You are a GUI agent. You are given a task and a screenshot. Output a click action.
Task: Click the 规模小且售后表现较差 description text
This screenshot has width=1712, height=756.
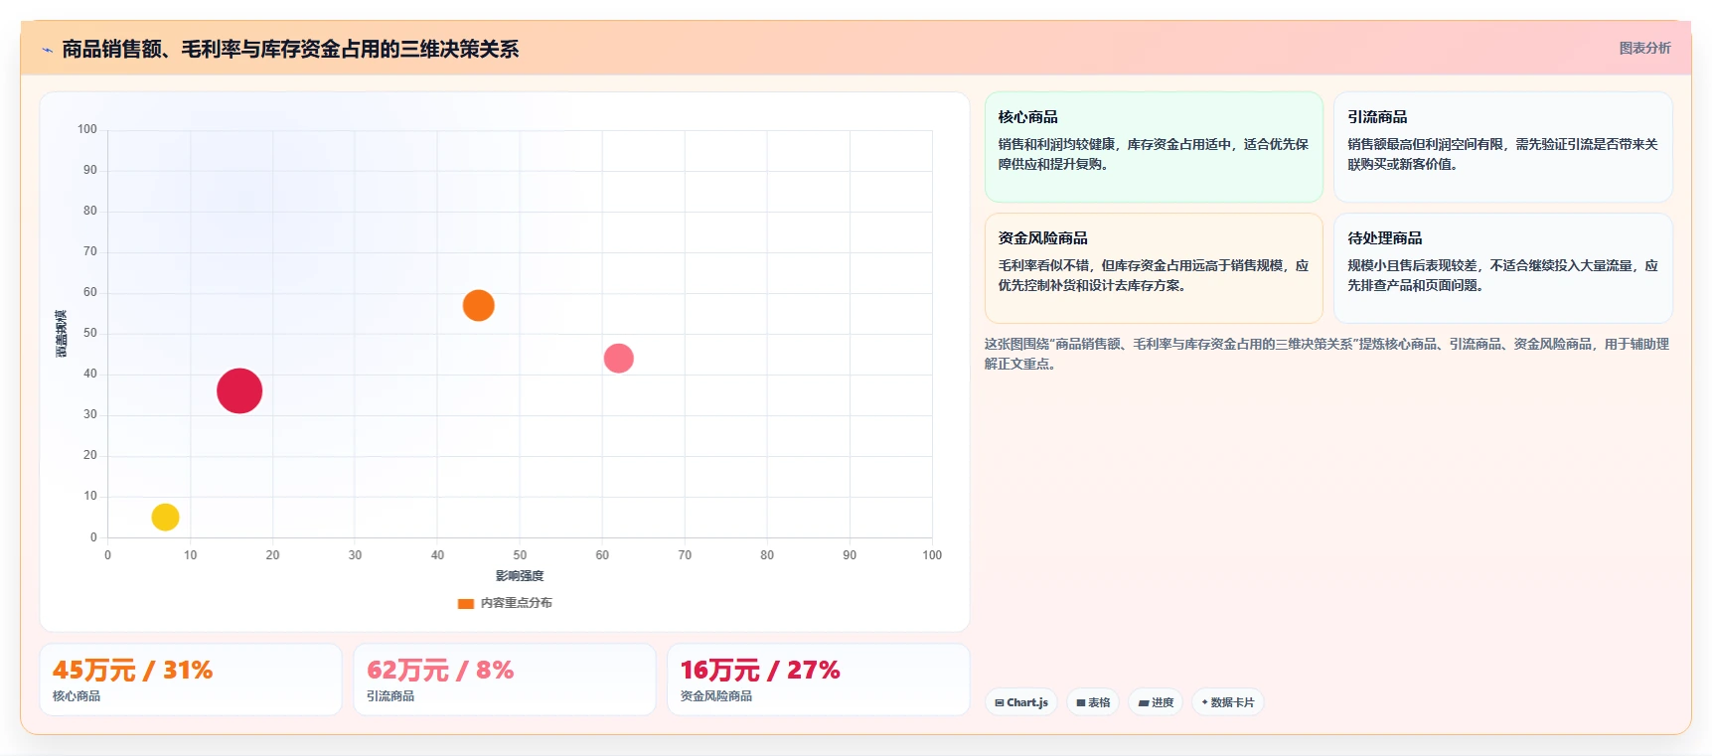pyautogui.click(x=1502, y=275)
